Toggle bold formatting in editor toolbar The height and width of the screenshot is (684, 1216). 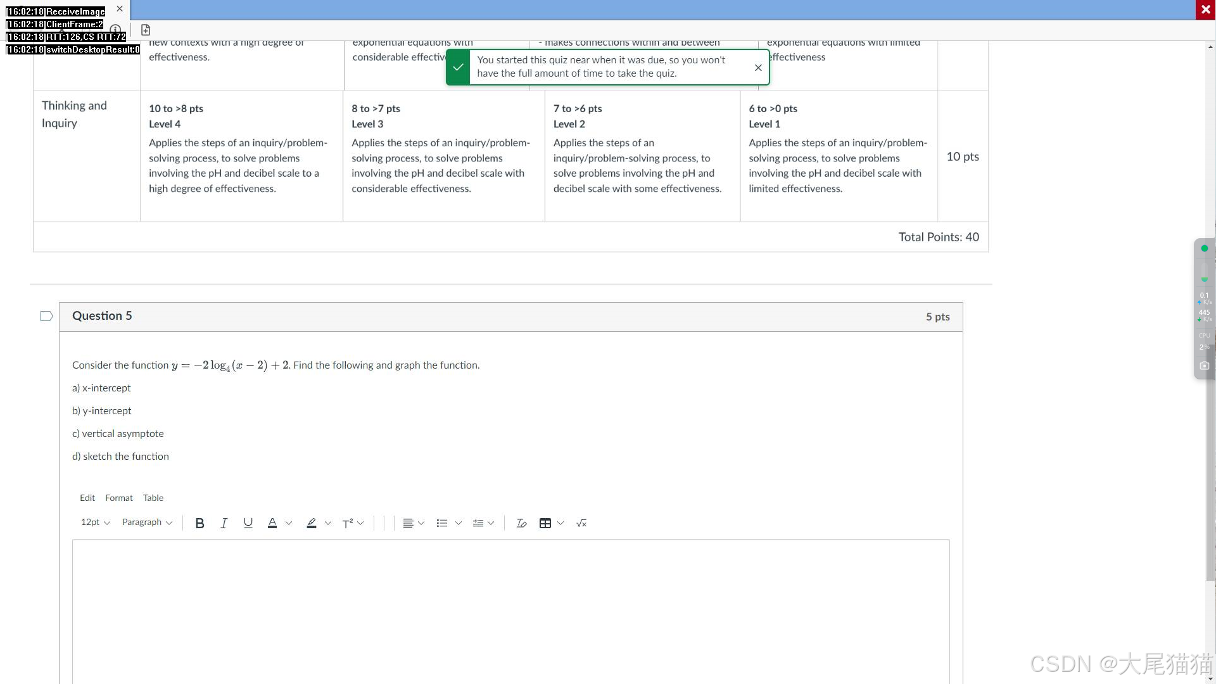coord(199,523)
